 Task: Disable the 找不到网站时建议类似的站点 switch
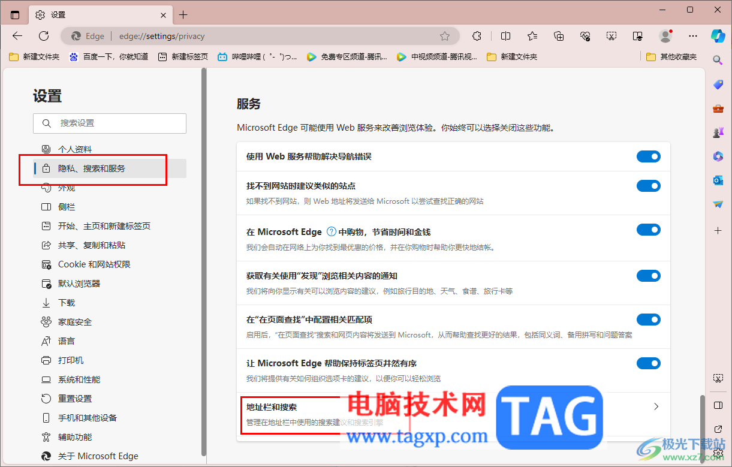648,186
